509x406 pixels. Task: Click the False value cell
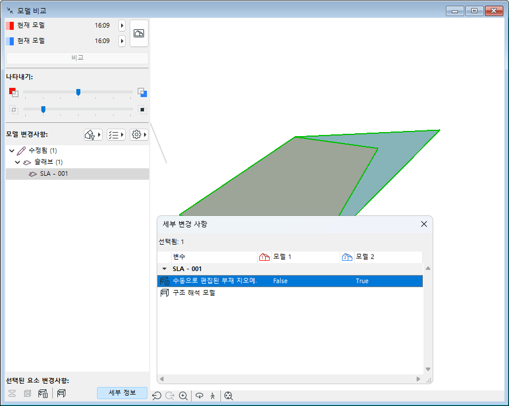[281, 281]
